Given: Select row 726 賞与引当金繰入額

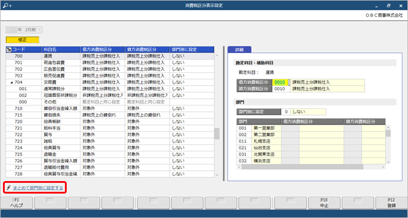Looking at the screenshot, I should [x=110, y=161].
